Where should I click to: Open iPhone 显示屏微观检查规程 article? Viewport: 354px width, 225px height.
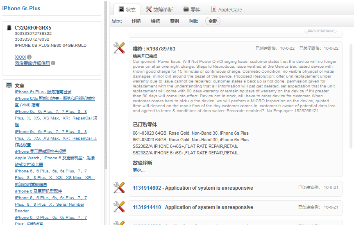tap(41, 151)
